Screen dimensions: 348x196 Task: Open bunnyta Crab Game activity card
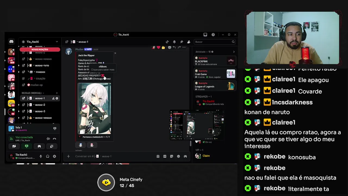click(x=215, y=73)
